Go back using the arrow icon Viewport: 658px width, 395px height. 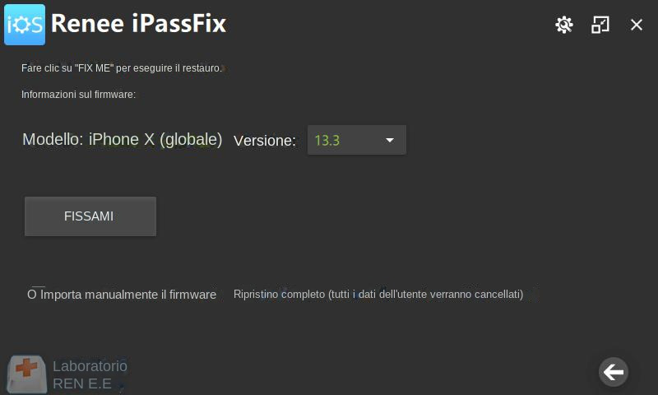[614, 372]
